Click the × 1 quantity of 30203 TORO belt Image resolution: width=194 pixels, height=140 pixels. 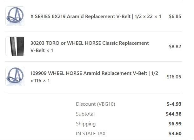[50, 50]
